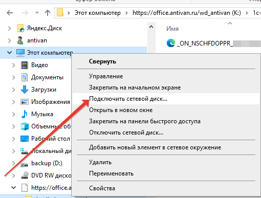Image resolution: width=261 pixels, height=198 pixels.
Task: Click the Загрузки download arrow icon
Action: click(25, 90)
